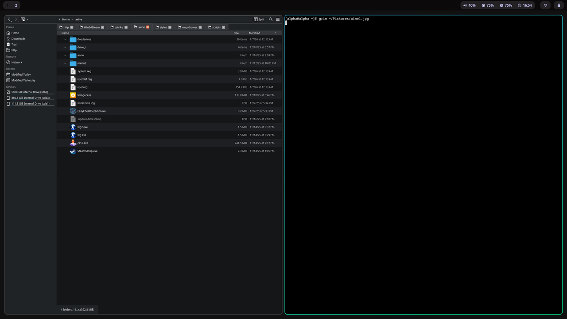Open the search magnifier icon
Viewport: 567px width, 319px height.
click(x=271, y=19)
